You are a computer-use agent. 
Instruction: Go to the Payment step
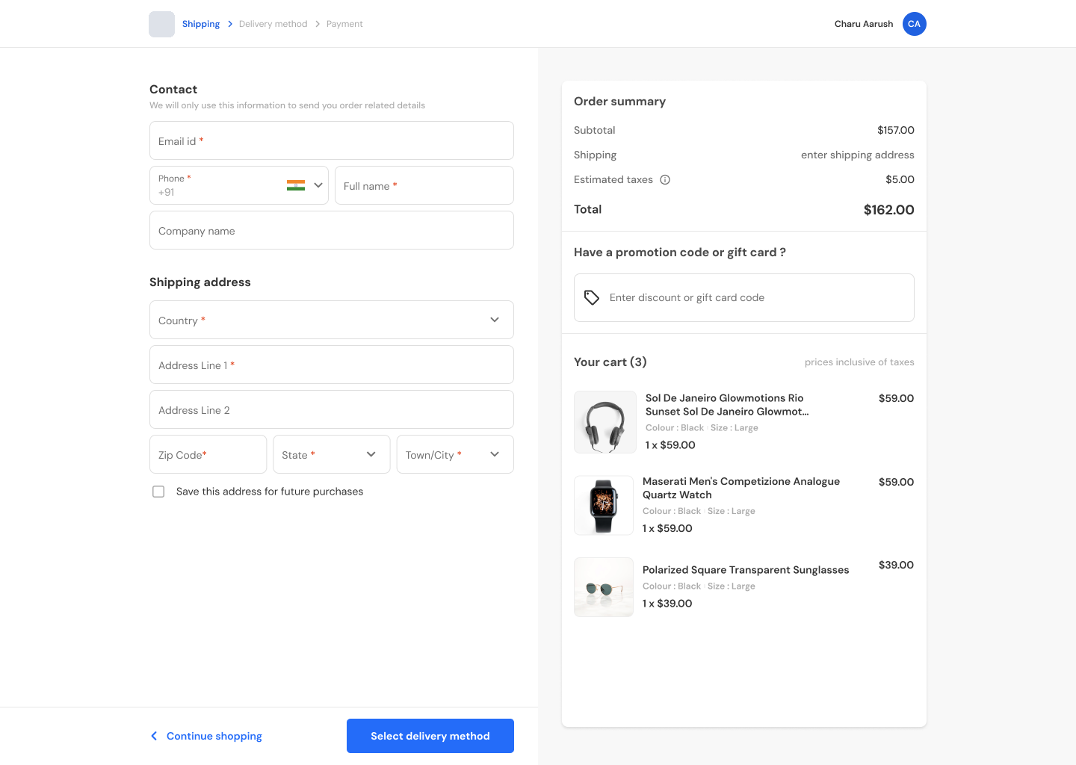344,24
